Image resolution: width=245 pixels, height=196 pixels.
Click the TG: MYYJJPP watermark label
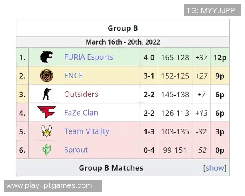click(210, 11)
